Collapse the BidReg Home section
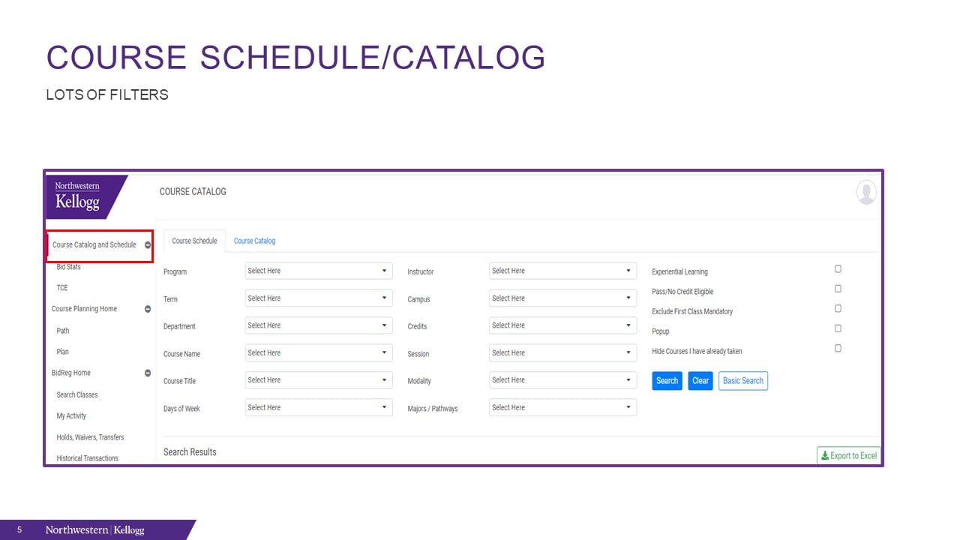 [147, 373]
